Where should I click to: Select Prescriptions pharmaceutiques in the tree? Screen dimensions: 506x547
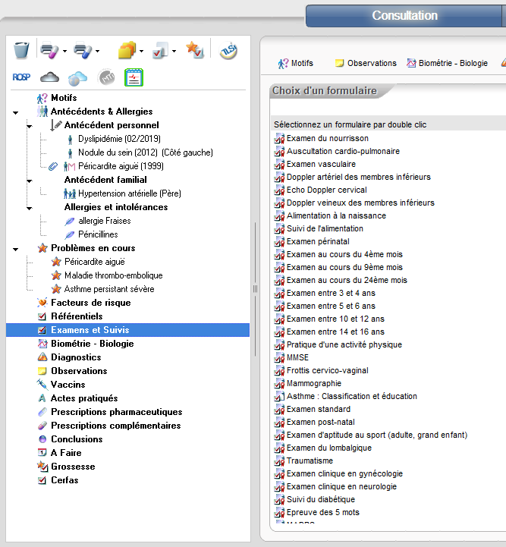116,412
